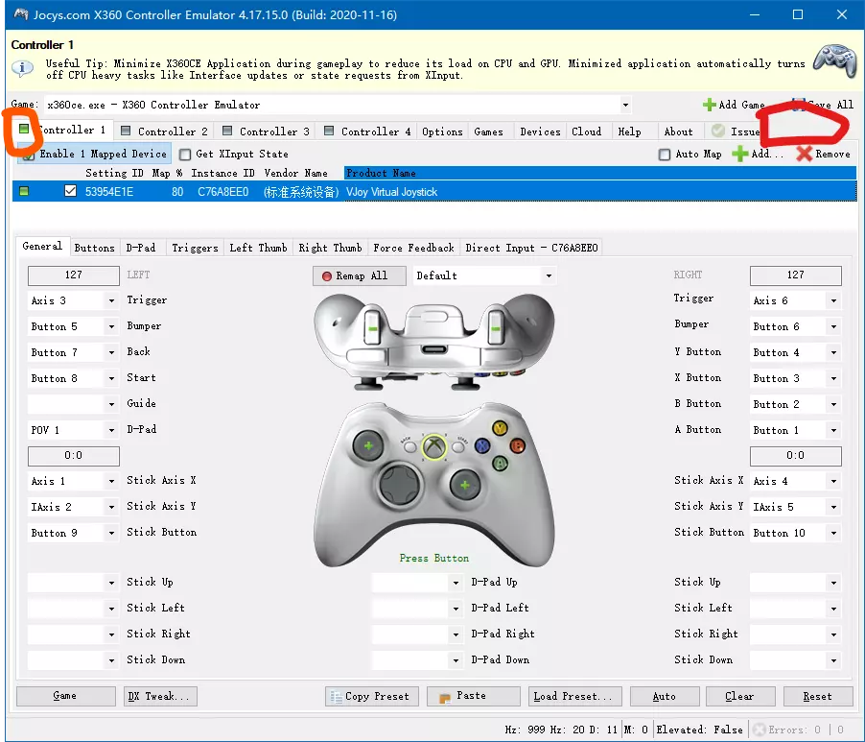Image resolution: width=865 pixels, height=742 pixels.
Task: Click the red record icon on Remap All
Action: [327, 276]
